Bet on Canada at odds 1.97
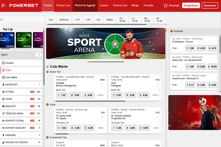This screenshot has height=147, width=221. point(62,95)
